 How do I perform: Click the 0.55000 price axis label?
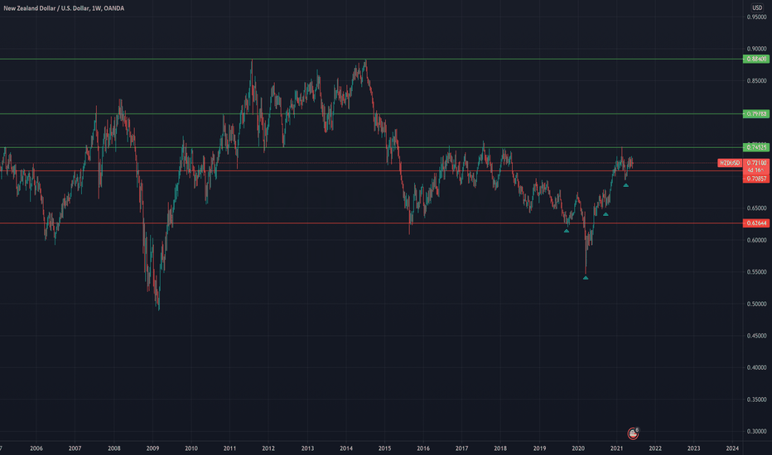click(757, 272)
